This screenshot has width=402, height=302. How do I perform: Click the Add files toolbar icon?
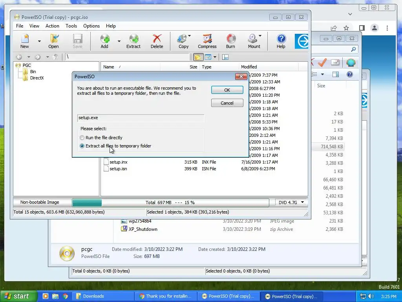pyautogui.click(x=104, y=41)
